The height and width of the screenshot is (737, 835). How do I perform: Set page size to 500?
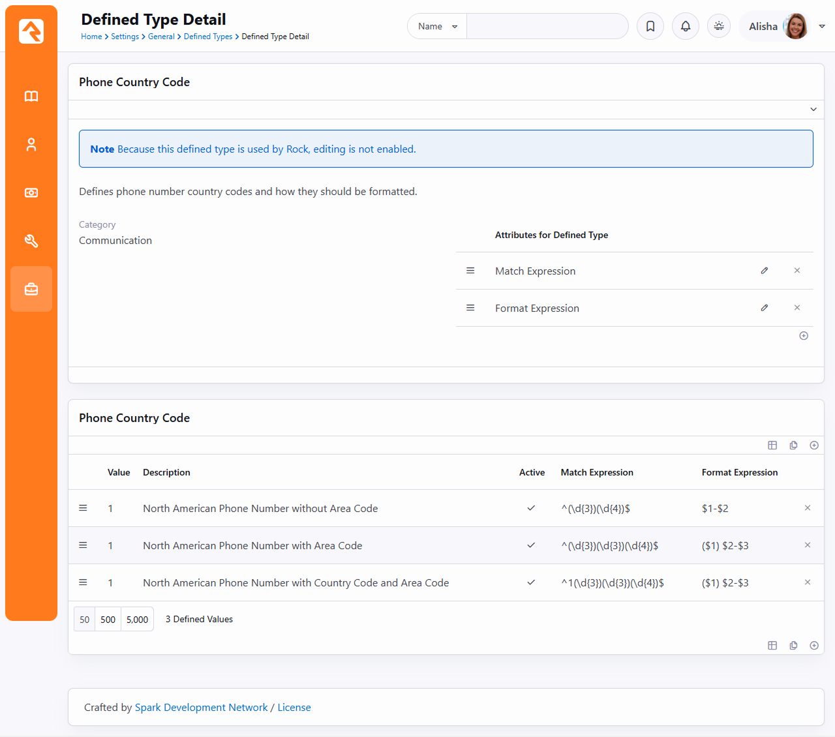tap(108, 620)
